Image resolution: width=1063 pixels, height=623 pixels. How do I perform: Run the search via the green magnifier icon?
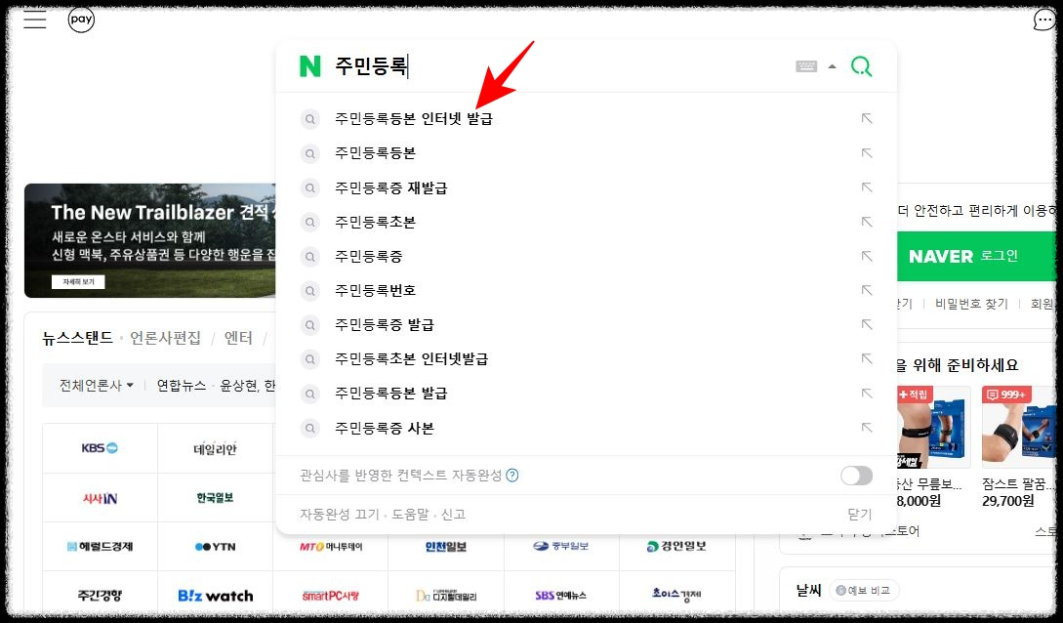[861, 65]
